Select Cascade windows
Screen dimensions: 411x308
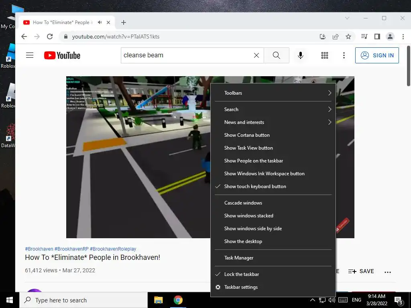point(273,203)
